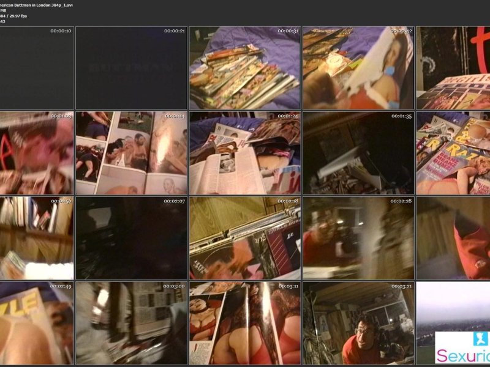
Task: Select the dark frame at 00:00:21
Action: coord(131,68)
